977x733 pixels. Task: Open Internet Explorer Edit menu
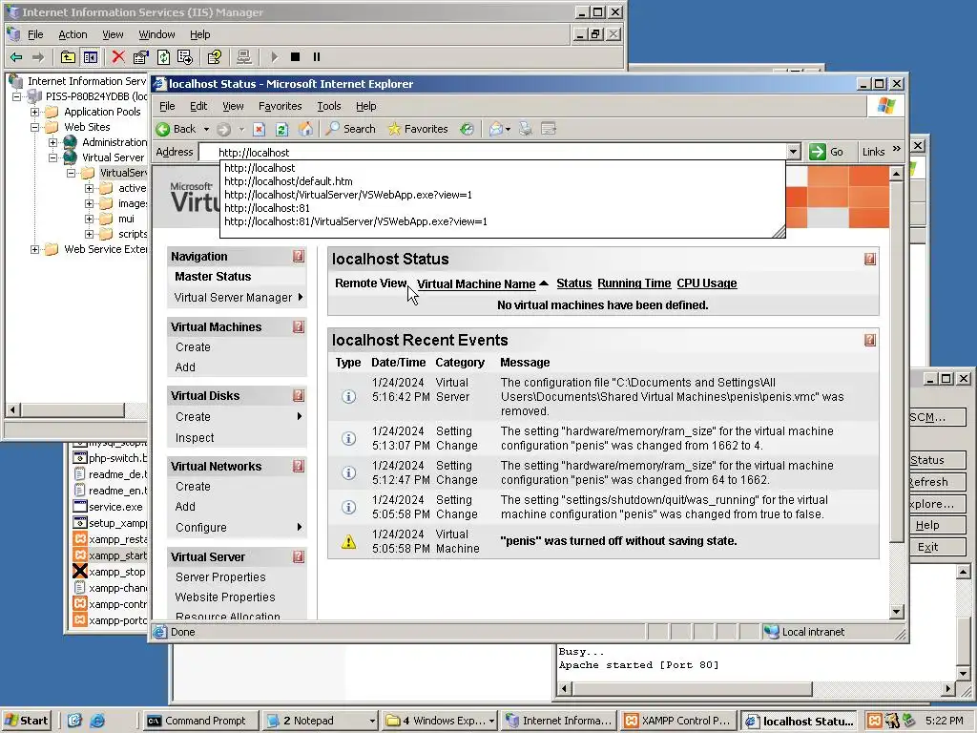click(x=198, y=106)
